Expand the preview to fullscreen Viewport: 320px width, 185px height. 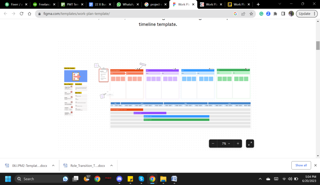(x=250, y=143)
